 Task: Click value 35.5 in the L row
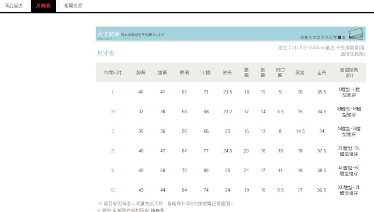click(x=321, y=92)
